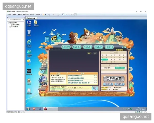Click the 联系客服 button in launcher
154x123 pixels.
109,47
